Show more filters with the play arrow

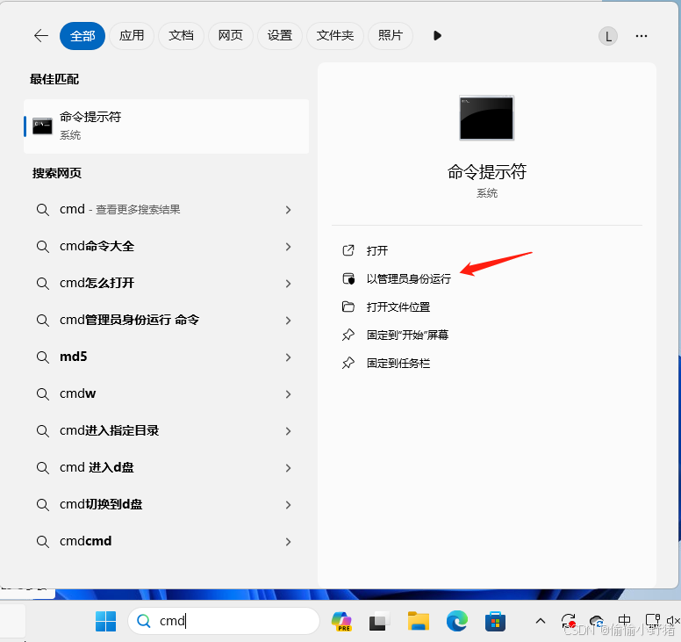point(437,36)
